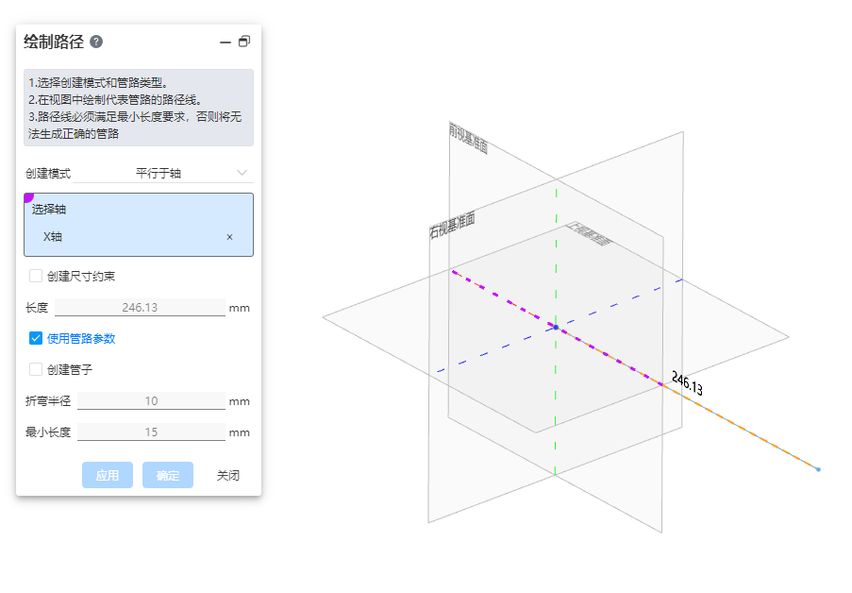Tick the 创建管子 checkbox
Screen dimensions: 852x593
[x=36, y=369]
